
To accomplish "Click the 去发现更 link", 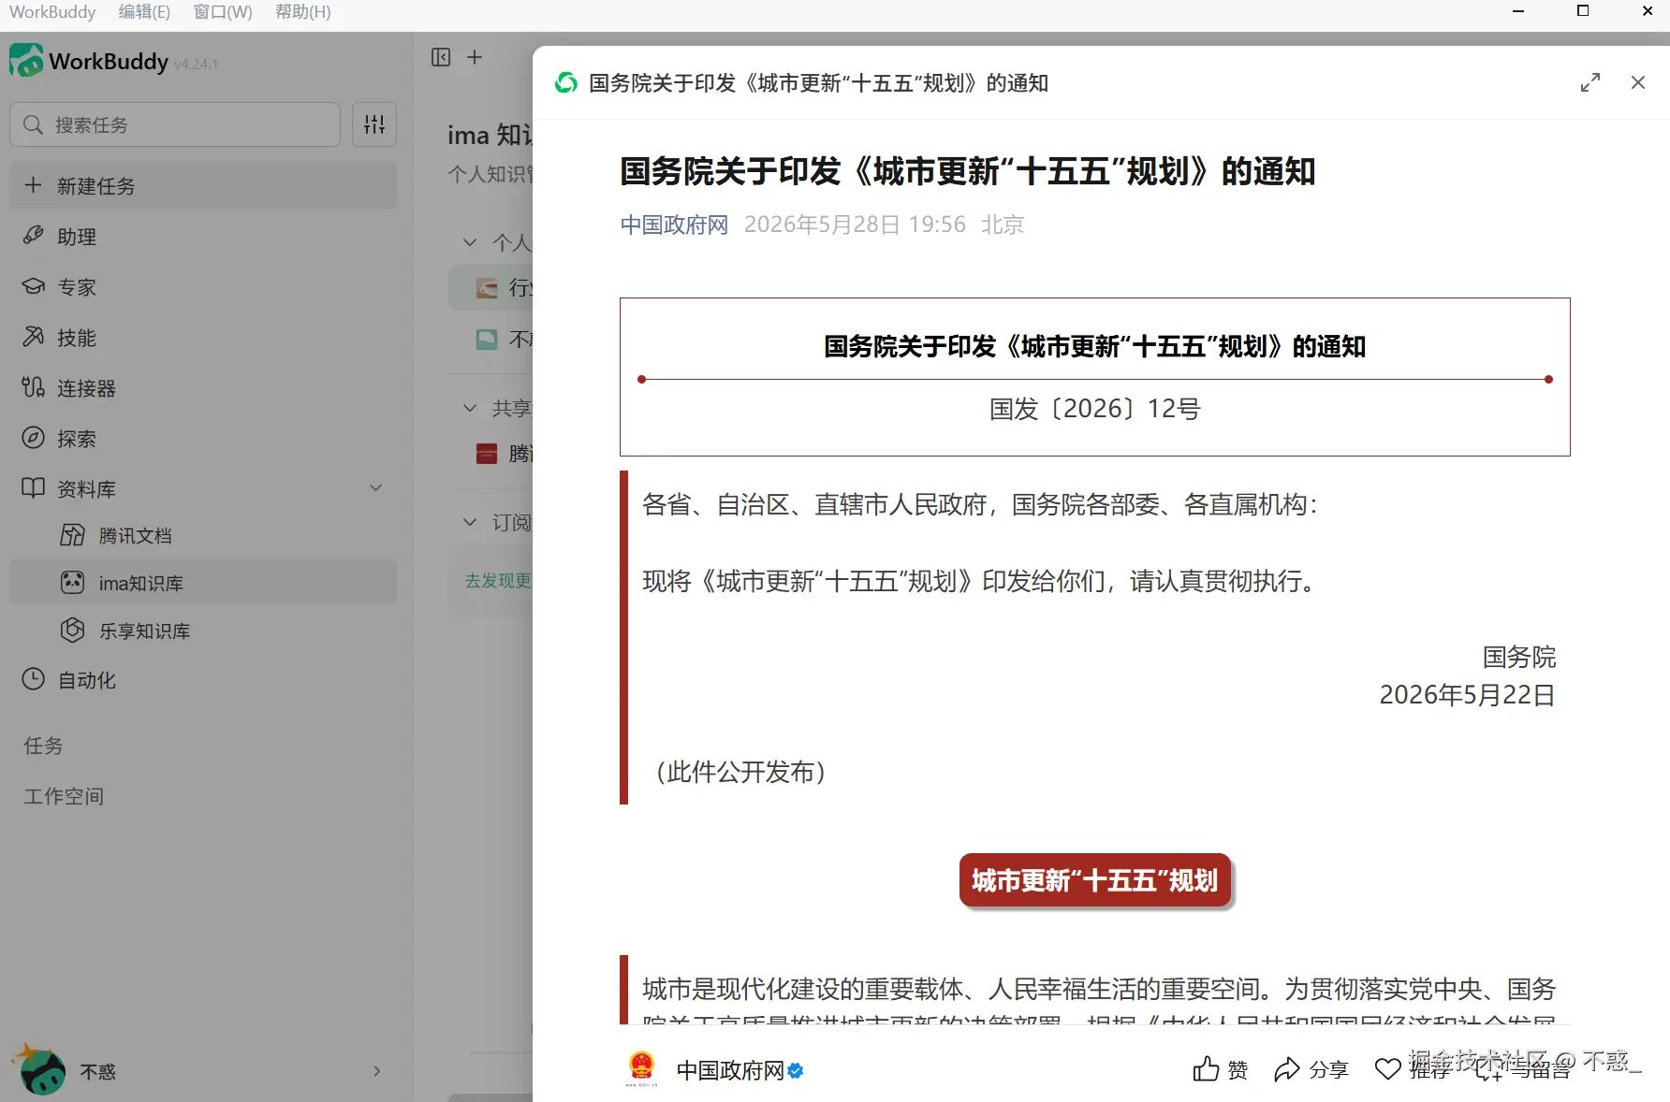I will (x=498, y=581).
